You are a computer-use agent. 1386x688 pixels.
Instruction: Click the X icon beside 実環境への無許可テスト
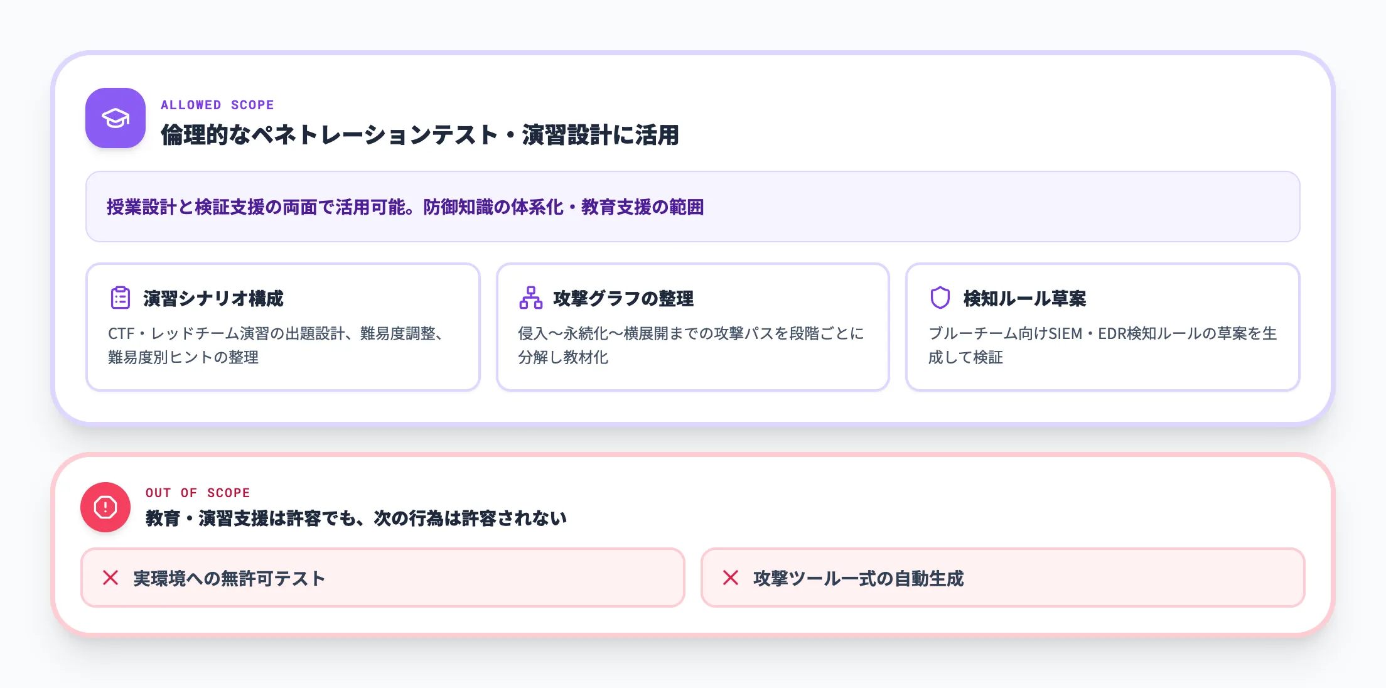(110, 578)
